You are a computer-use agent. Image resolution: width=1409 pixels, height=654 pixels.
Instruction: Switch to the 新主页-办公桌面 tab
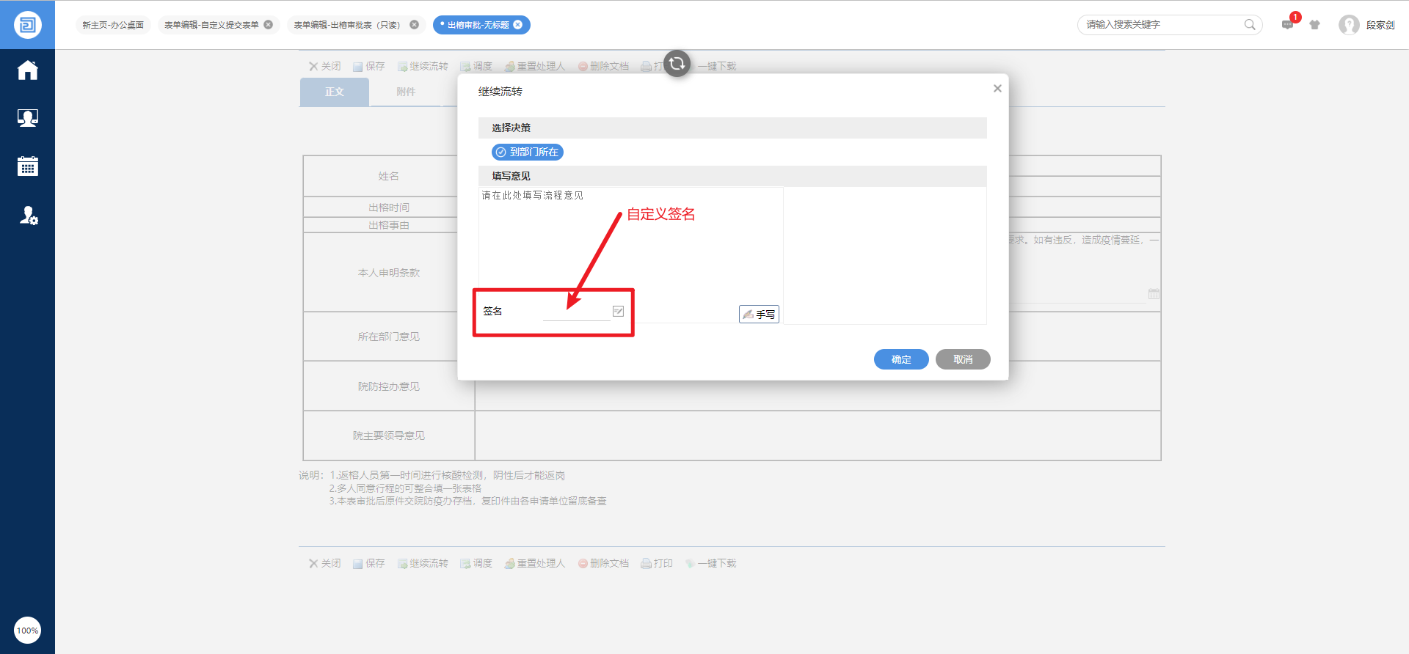pos(113,25)
